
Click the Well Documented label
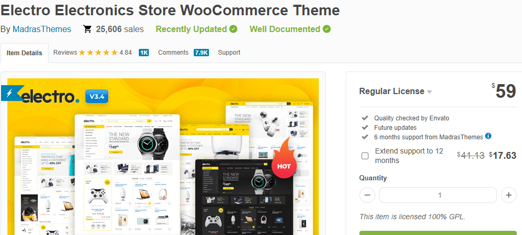pyautogui.click(x=285, y=29)
